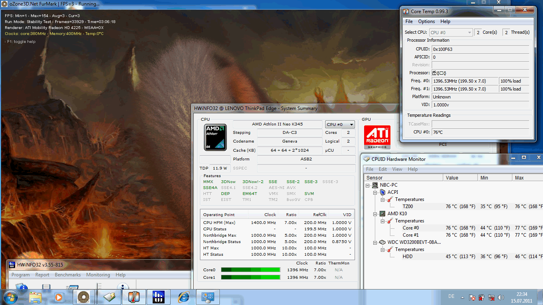Viewport: 543px width, 305px height.
Task: Open the View menu in Hardware Monitor
Action: (x=398, y=169)
